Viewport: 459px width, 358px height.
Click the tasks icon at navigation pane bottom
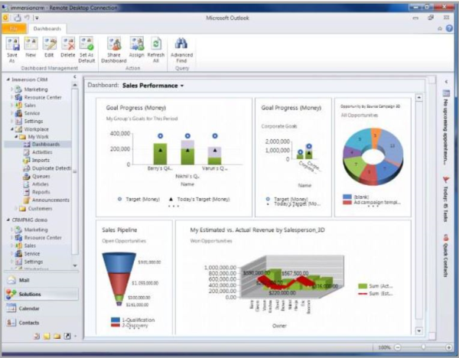[37, 336]
